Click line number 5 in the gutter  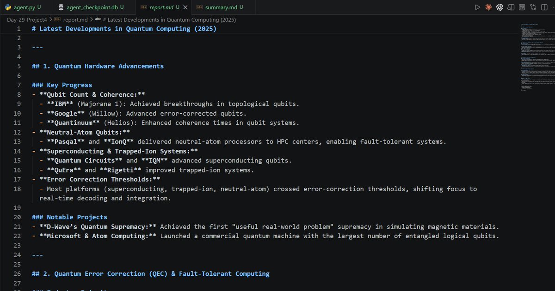(19, 66)
